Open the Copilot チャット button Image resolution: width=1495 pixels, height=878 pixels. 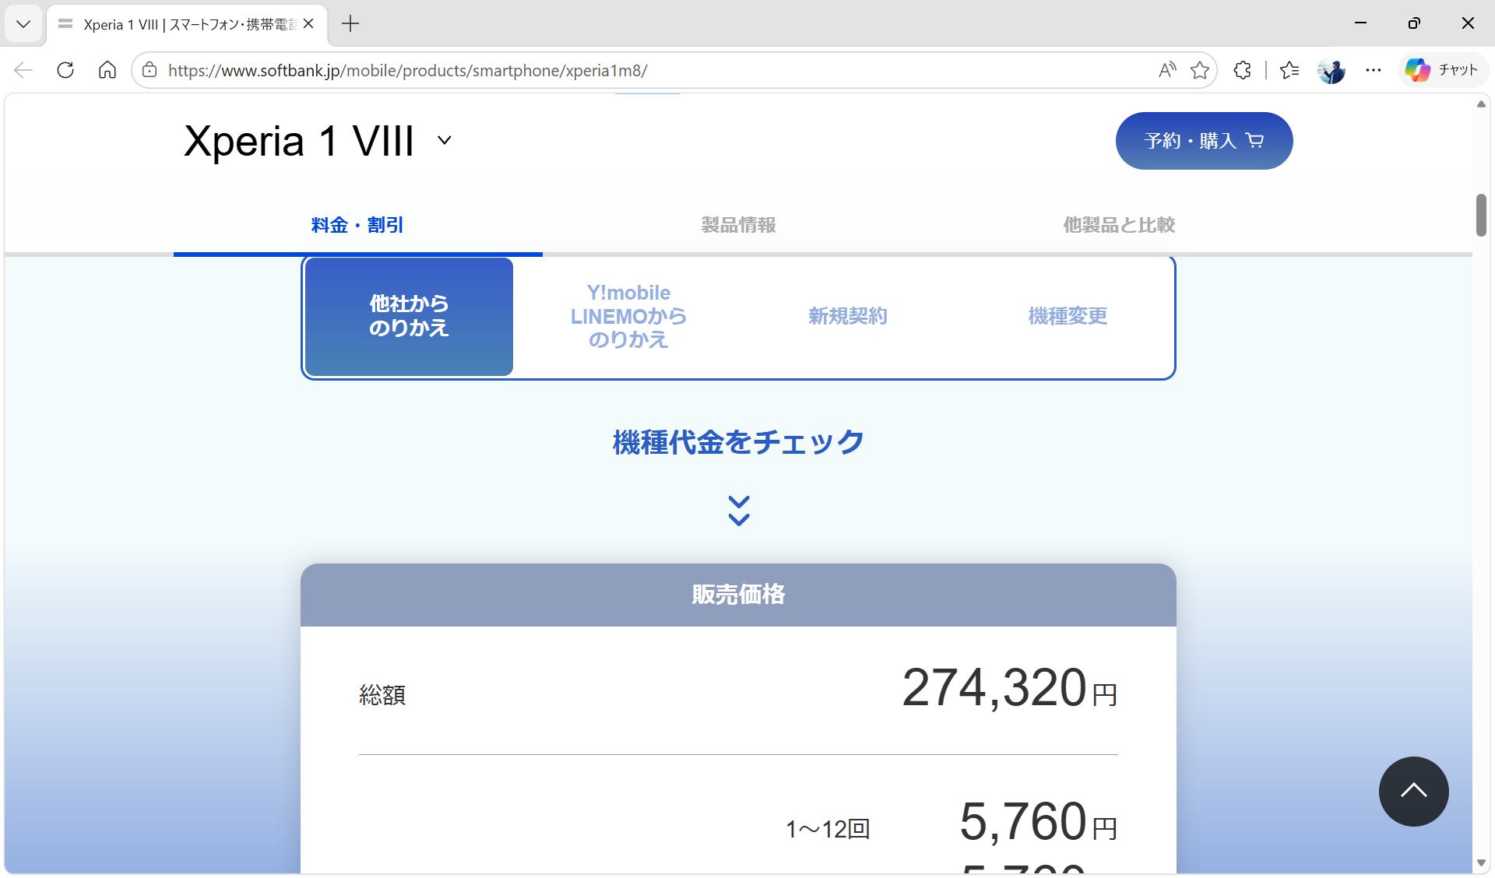(x=1443, y=70)
